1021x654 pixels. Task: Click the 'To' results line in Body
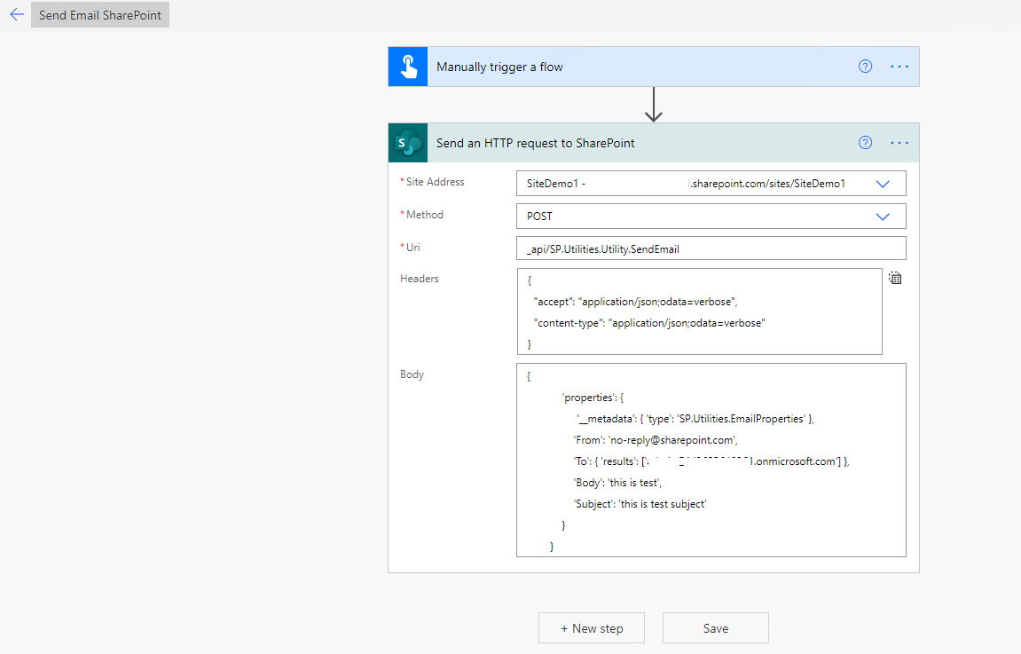pyautogui.click(x=711, y=461)
